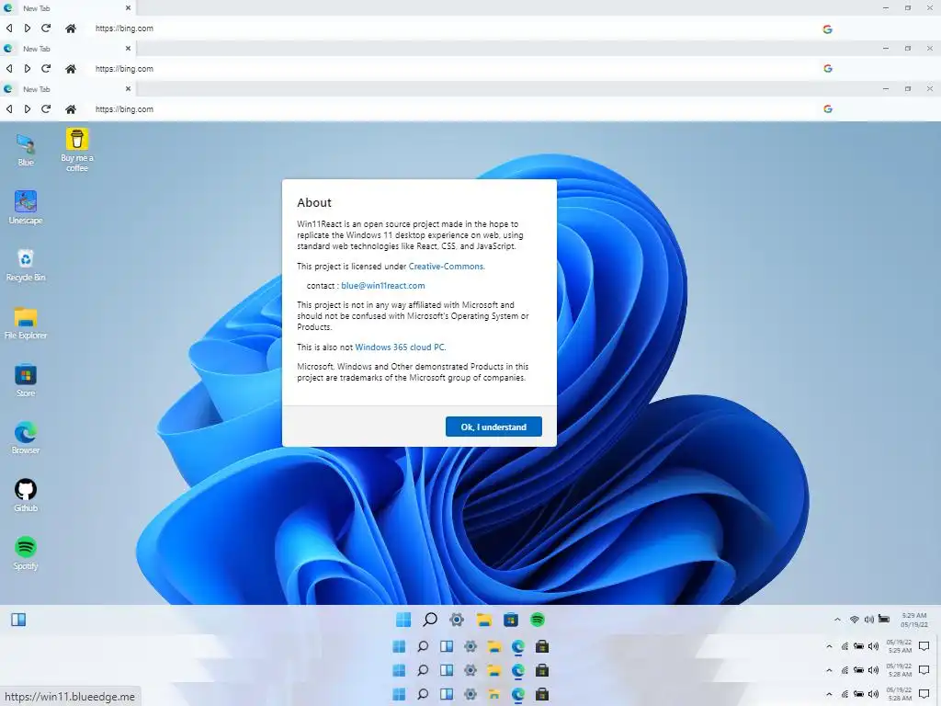Click the Google icon in the third browser window
Image resolution: width=941 pixels, height=706 pixels.
click(828, 108)
